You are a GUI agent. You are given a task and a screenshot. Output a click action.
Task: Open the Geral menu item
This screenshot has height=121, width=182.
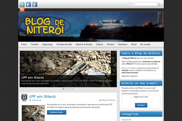click(x=134, y=44)
